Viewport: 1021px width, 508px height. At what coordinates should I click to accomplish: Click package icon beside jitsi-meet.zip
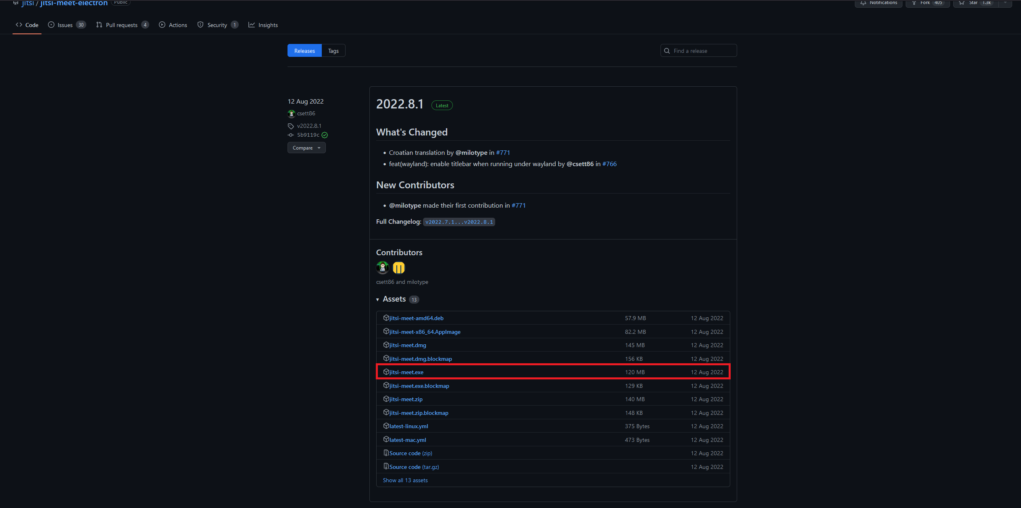pos(386,399)
